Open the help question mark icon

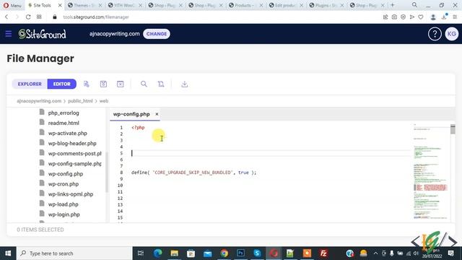click(x=435, y=34)
